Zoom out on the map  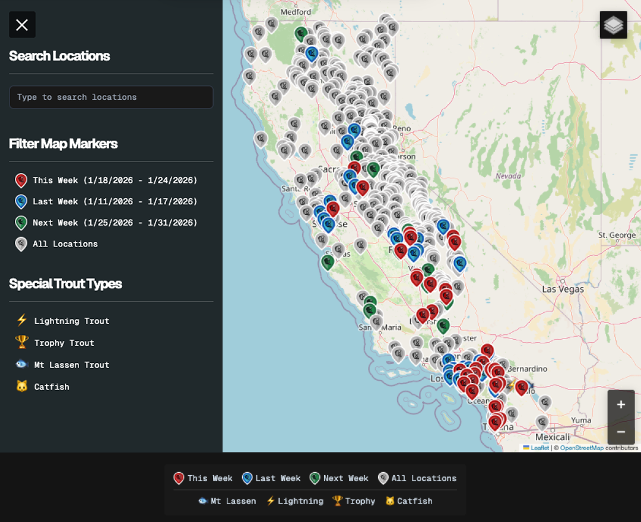tap(621, 432)
